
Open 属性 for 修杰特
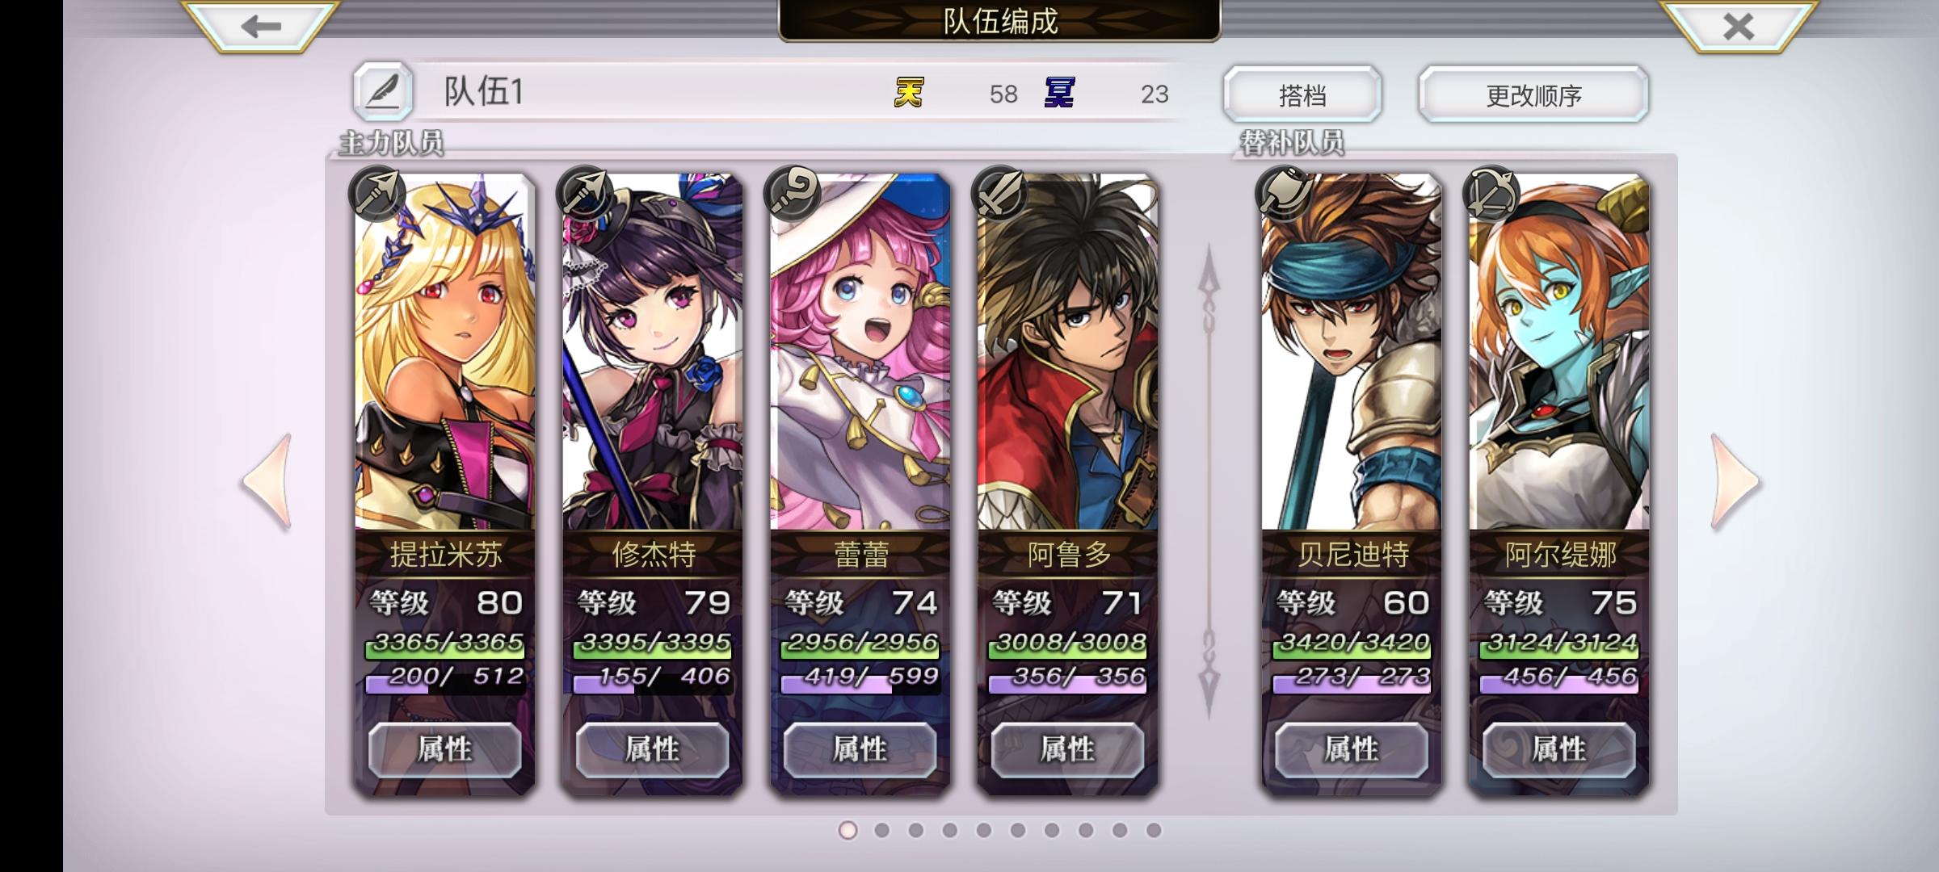pyautogui.click(x=653, y=750)
